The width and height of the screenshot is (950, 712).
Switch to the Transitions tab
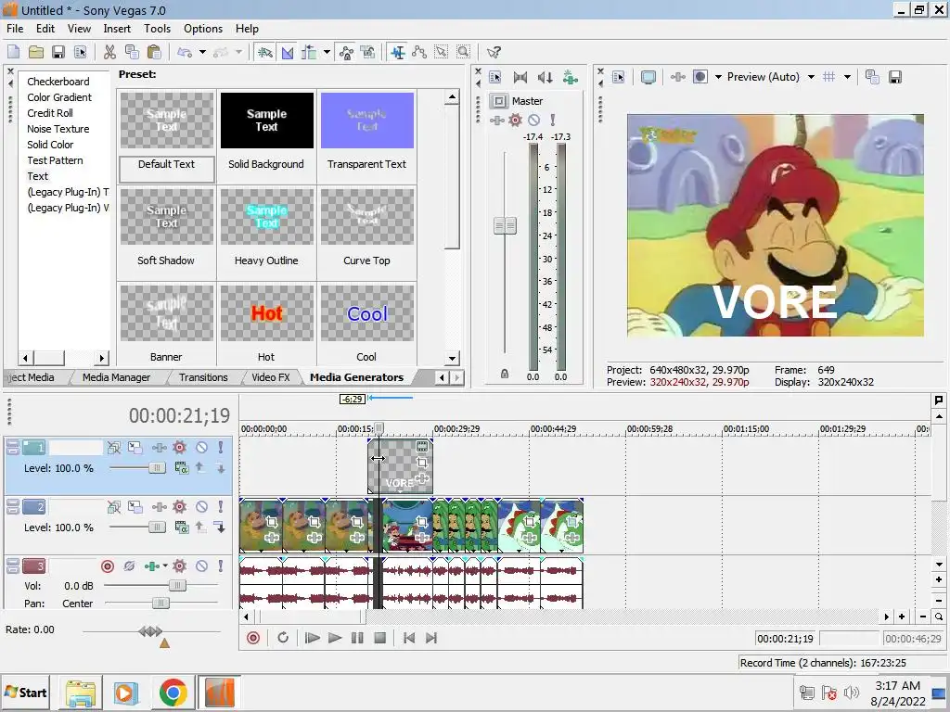[x=203, y=377]
